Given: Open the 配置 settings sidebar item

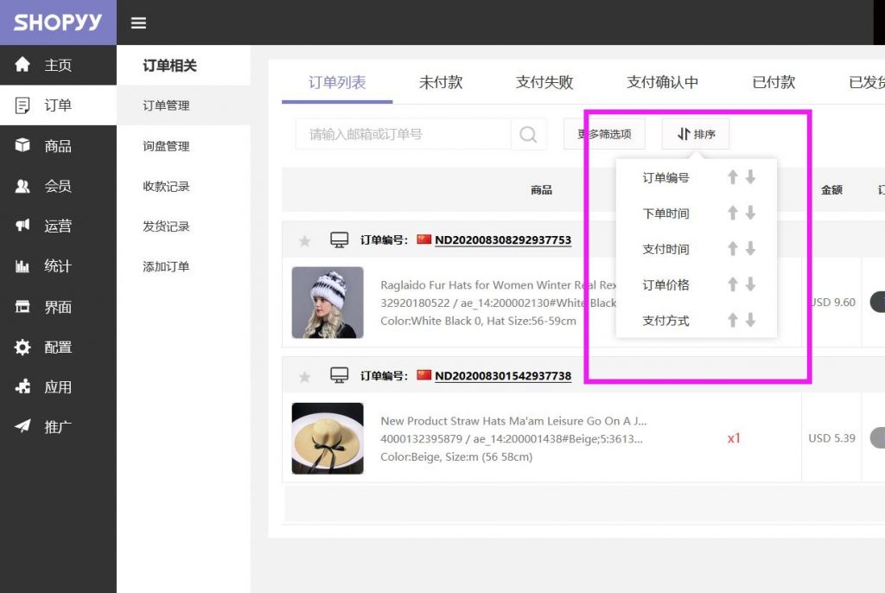Looking at the screenshot, I should pos(58,347).
